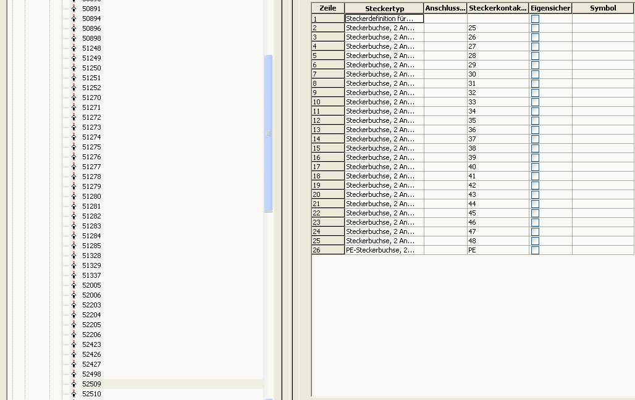Screen dimensions: 635x400
Task: Click the item icon for 52005
Action: 74,285
